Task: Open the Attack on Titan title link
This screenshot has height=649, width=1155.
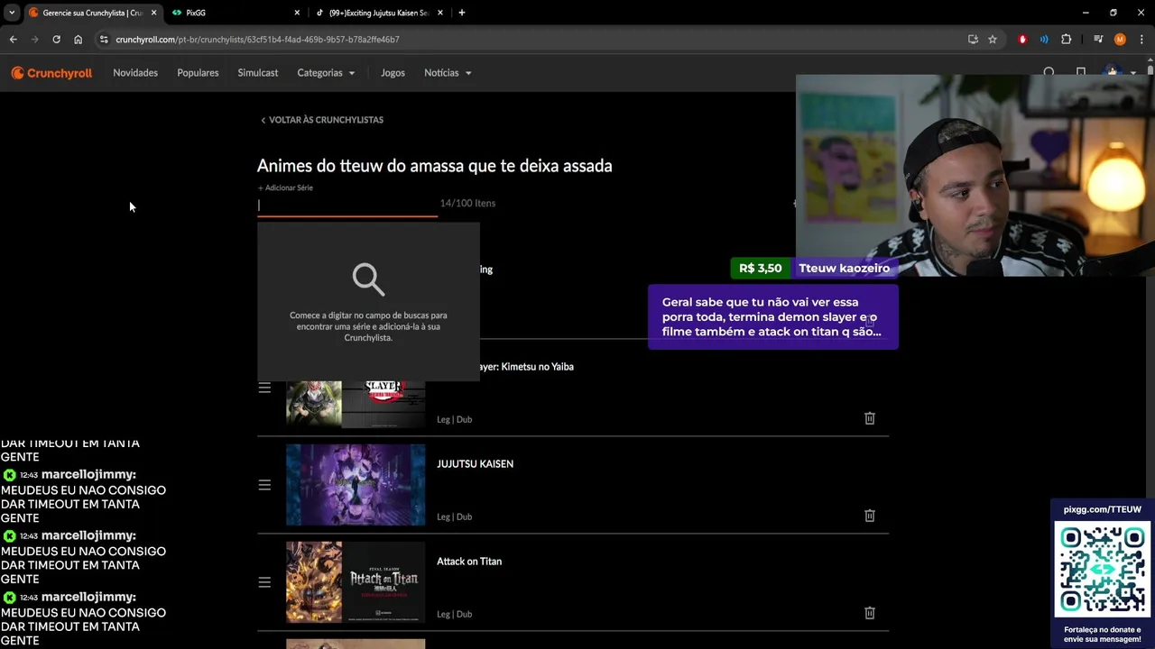Action: click(x=469, y=562)
